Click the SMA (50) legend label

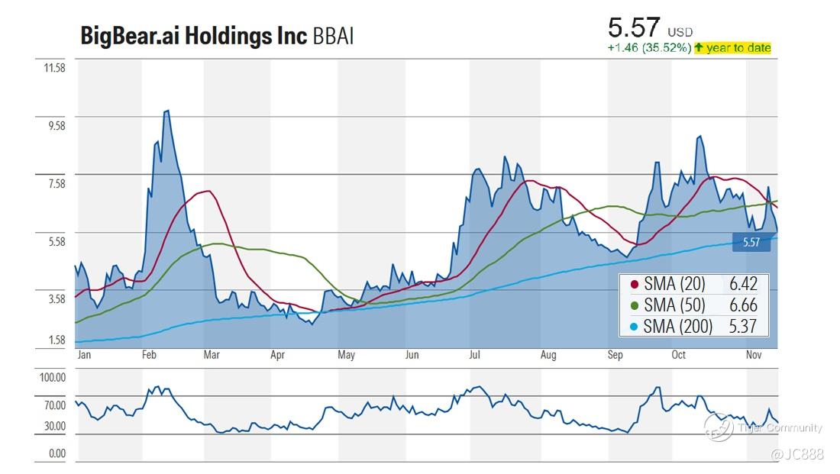click(x=674, y=305)
